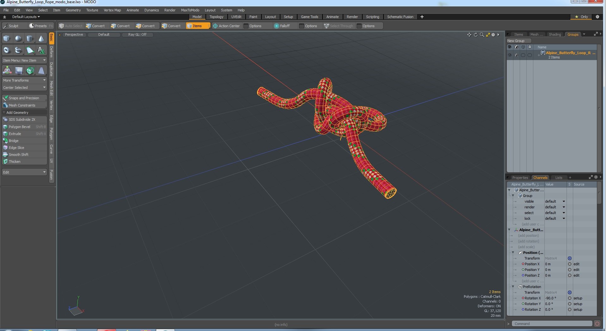Click the Command input field
Viewport: 607px width, 331px height.
[x=552, y=324]
